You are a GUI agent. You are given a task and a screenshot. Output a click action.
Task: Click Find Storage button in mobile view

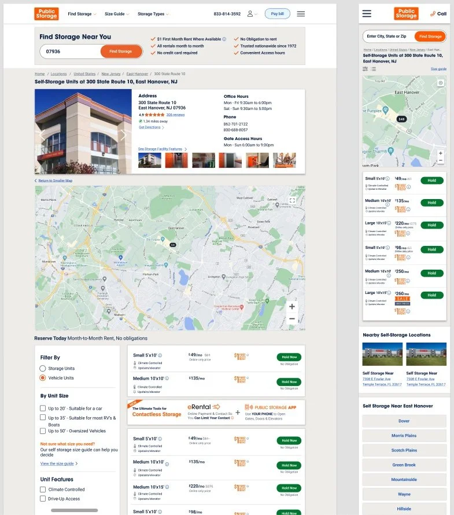point(430,36)
